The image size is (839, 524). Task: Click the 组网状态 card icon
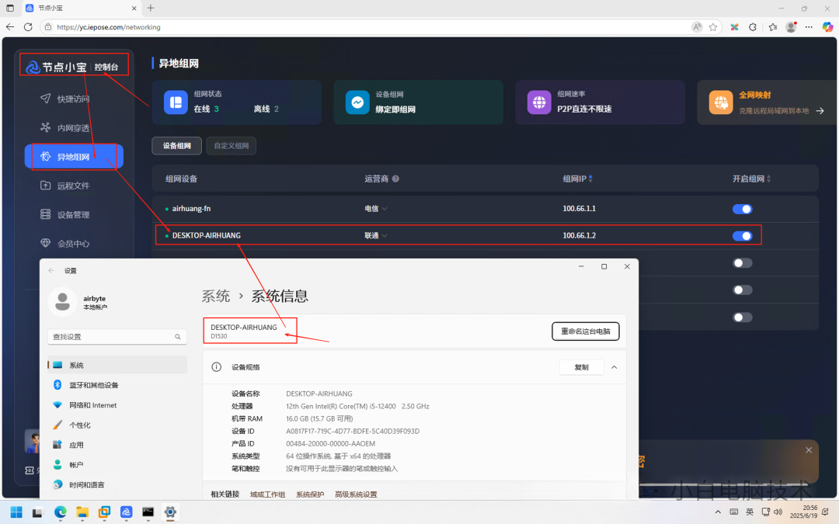(176, 102)
